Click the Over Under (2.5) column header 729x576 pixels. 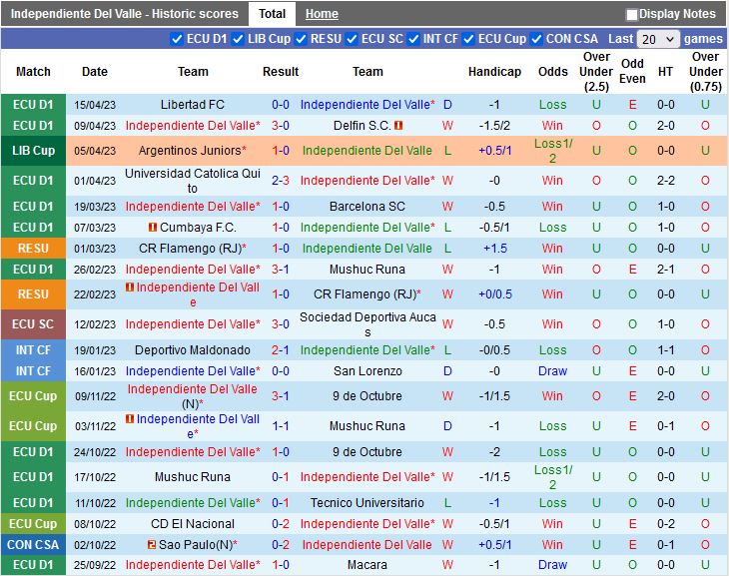click(x=596, y=72)
